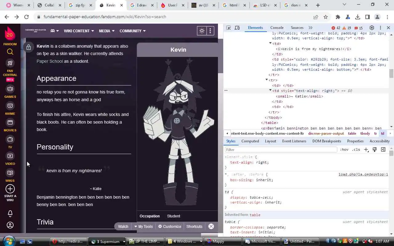
Task: Open the computed styles sidebar pane icon
Action: pos(383,149)
